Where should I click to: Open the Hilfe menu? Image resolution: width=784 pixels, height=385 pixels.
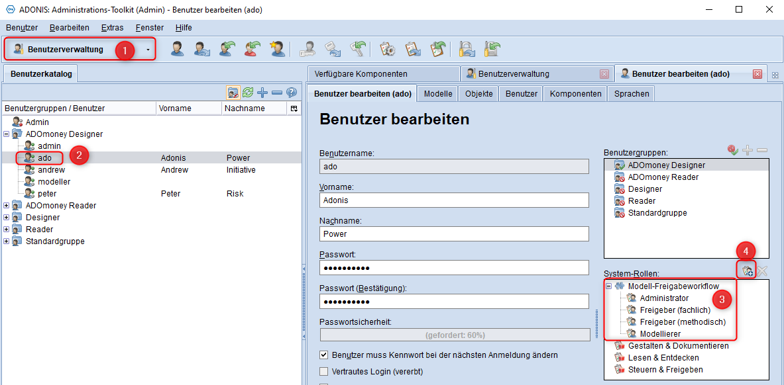[184, 28]
